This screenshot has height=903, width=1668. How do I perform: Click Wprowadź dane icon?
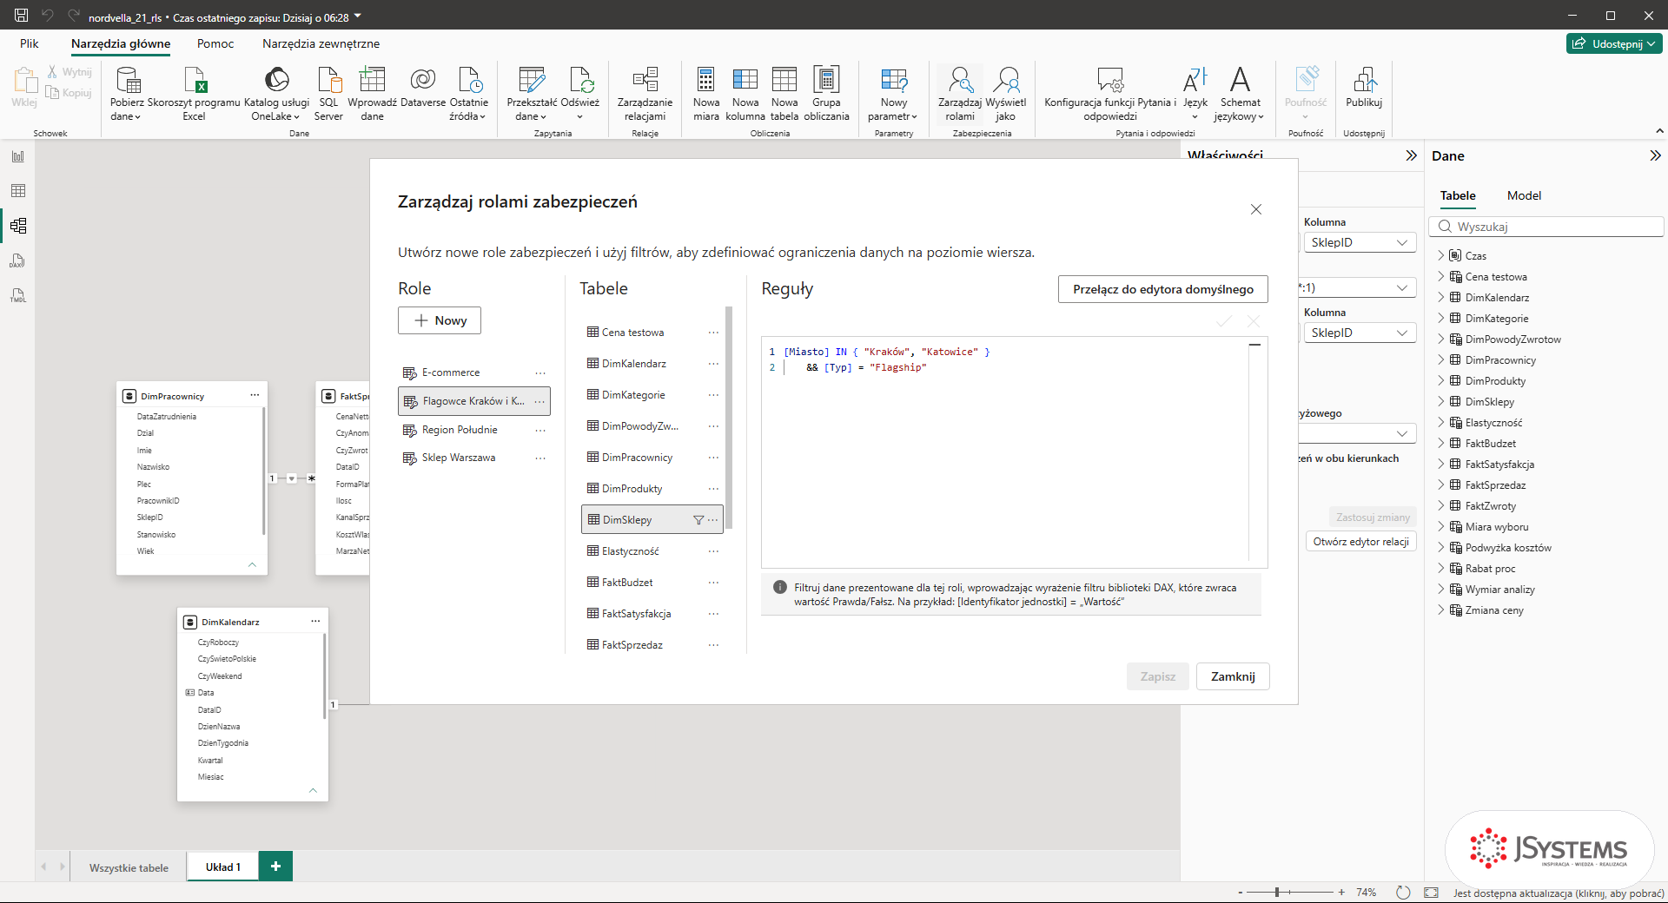coord(372,94)
